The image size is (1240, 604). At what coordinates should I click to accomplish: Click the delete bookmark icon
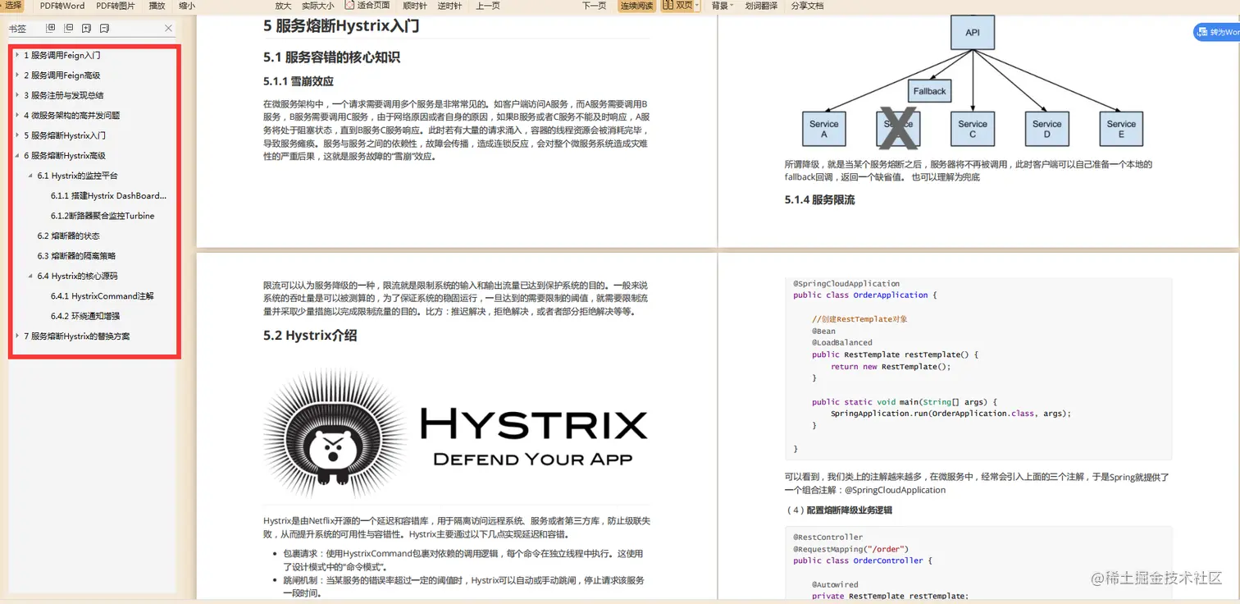[104, 28]
